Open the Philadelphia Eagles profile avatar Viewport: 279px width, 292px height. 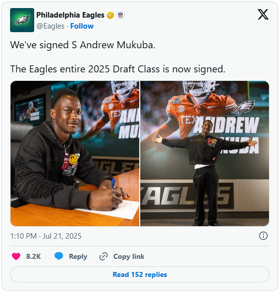[x=22, y=20]
